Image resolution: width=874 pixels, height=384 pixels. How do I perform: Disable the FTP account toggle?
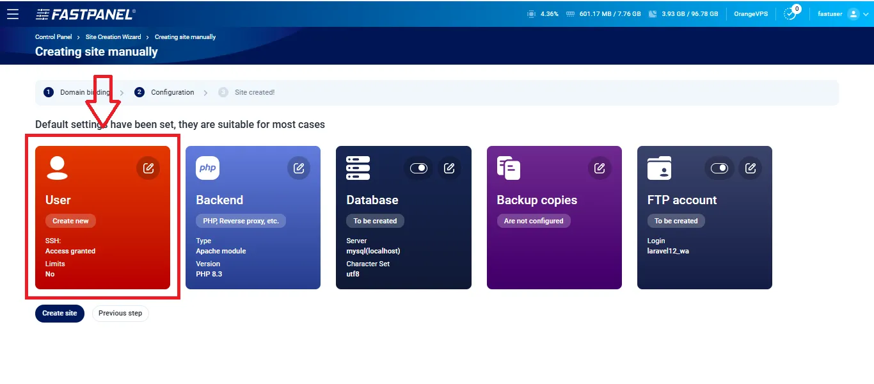[x=719, y=168]
